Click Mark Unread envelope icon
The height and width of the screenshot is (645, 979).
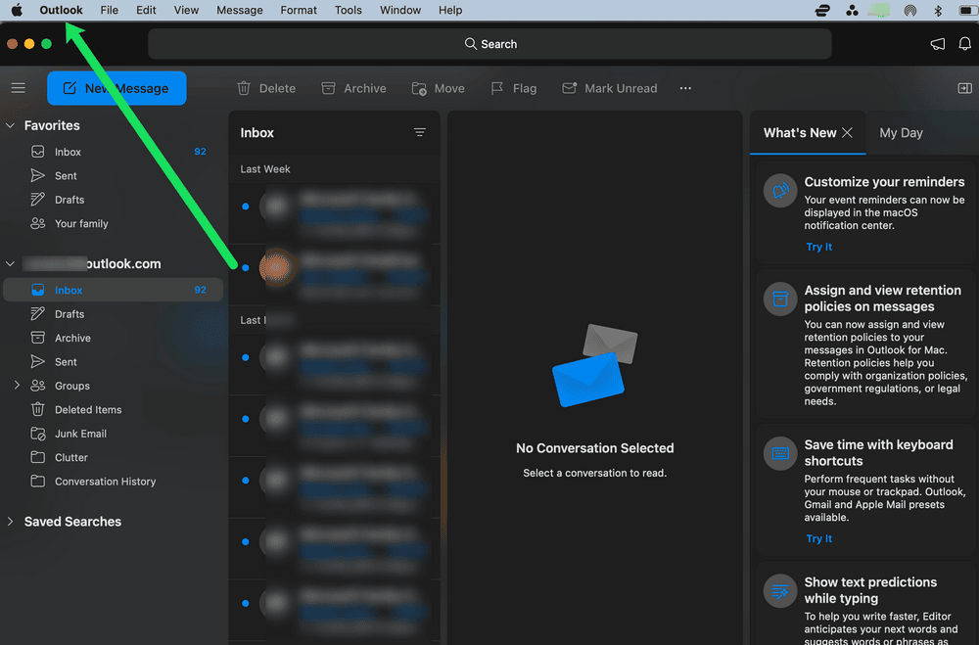tap(569, 88)
